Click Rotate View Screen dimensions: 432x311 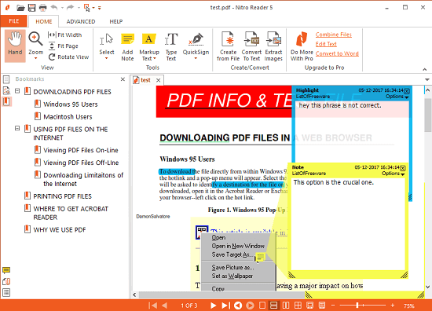[68, 57]
